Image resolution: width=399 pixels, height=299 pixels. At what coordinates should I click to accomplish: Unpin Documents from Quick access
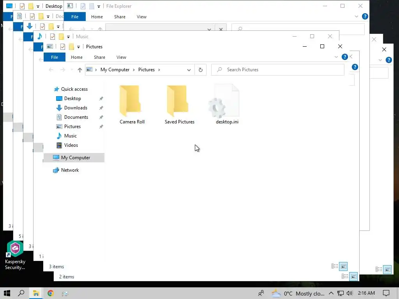point(101,117)
